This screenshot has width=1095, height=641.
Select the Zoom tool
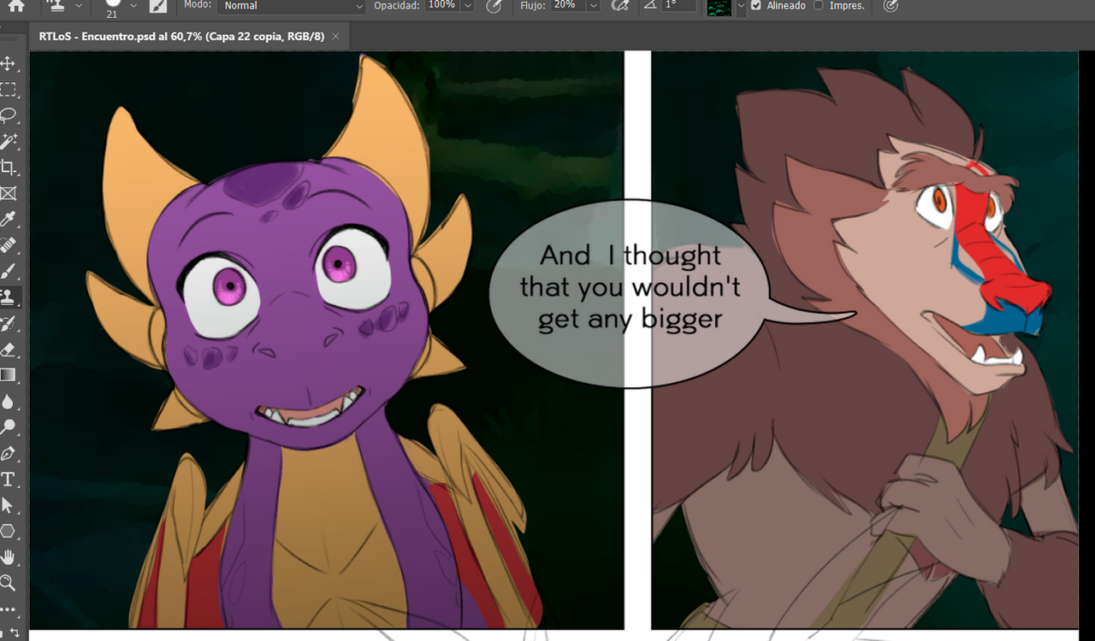9,583
